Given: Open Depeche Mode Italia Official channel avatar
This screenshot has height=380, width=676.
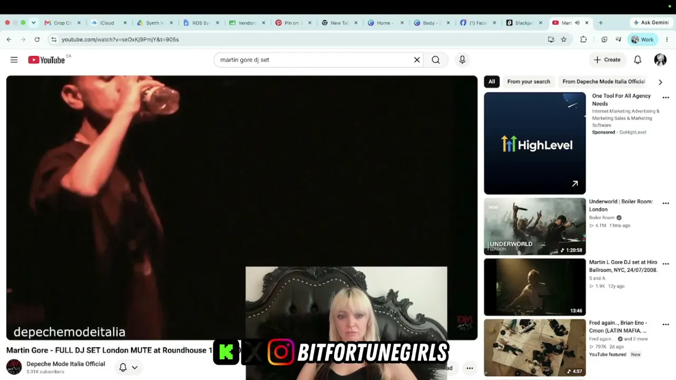Looking at the screenshot, I should [x=14, y=367].
